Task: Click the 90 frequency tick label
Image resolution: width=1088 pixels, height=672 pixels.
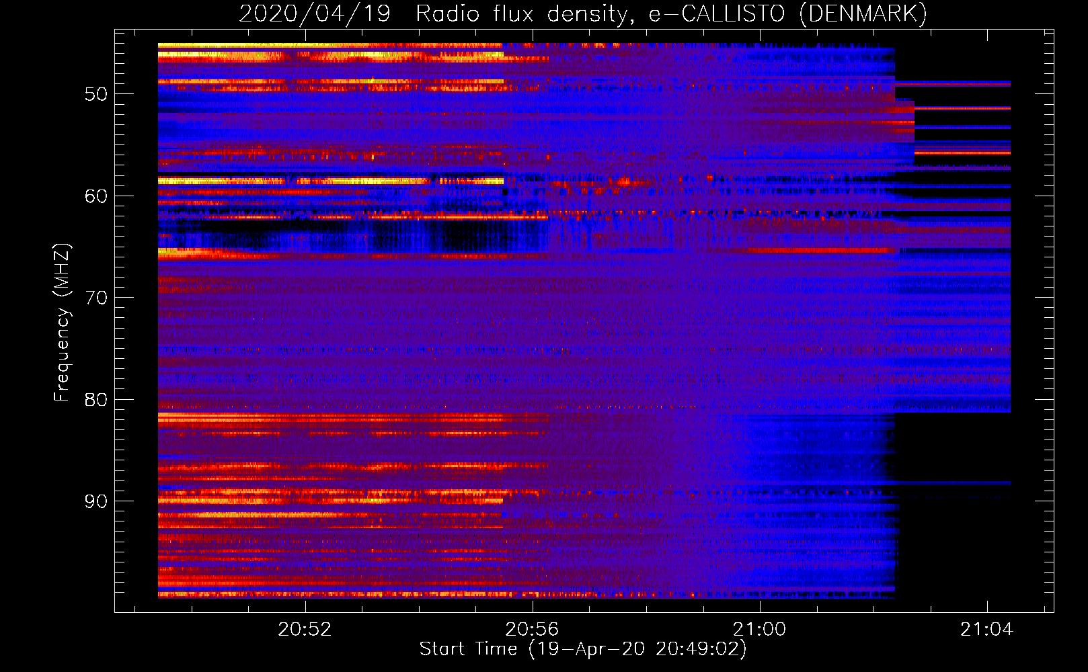Action: pyautogui.click(x=96, y=501)
